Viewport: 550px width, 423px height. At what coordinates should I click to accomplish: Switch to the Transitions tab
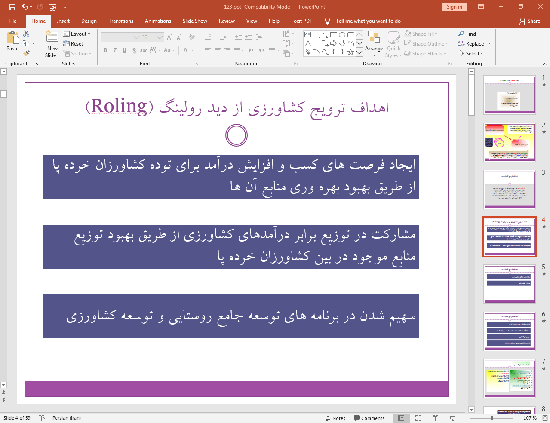click(x=121, y=21)
